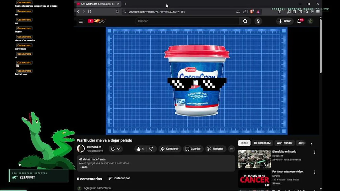Screen dimensions: 340x191
Task: Click the Brave VPN shield icon
Action: 312,12
